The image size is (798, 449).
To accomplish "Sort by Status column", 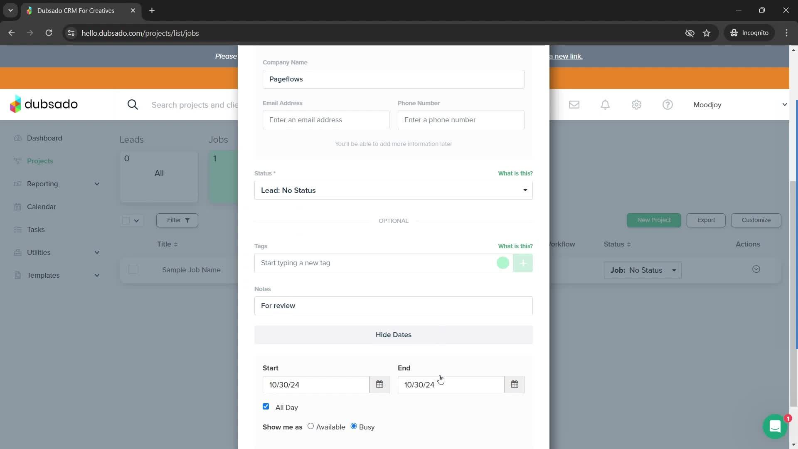I will 617,244.
